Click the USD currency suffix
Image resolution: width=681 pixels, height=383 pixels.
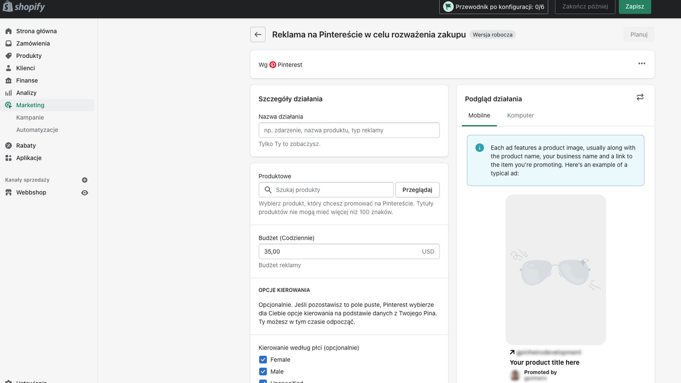[x=428, y=252]
